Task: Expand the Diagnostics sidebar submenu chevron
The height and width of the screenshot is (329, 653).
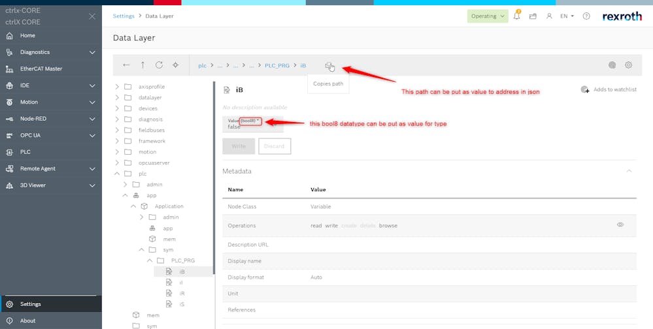Action: click(92, 52)
